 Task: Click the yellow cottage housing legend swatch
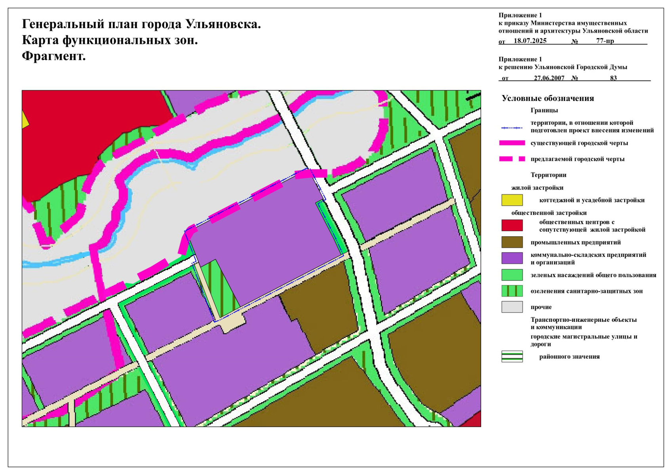[512, 200]
